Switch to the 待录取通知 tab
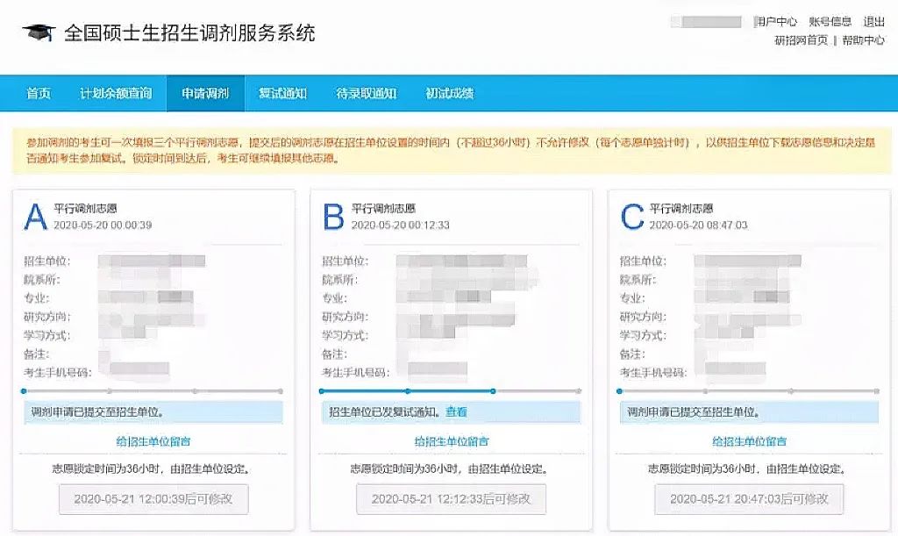 point(366,93)
